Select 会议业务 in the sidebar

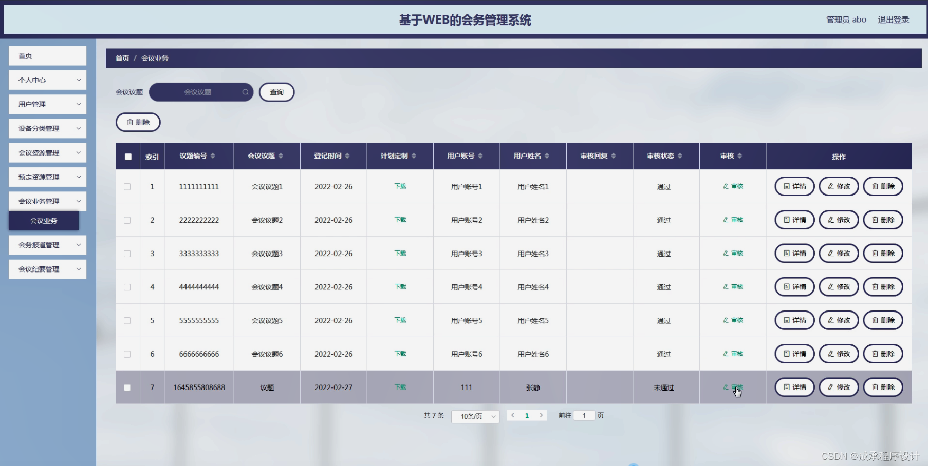tap(44, 221)
